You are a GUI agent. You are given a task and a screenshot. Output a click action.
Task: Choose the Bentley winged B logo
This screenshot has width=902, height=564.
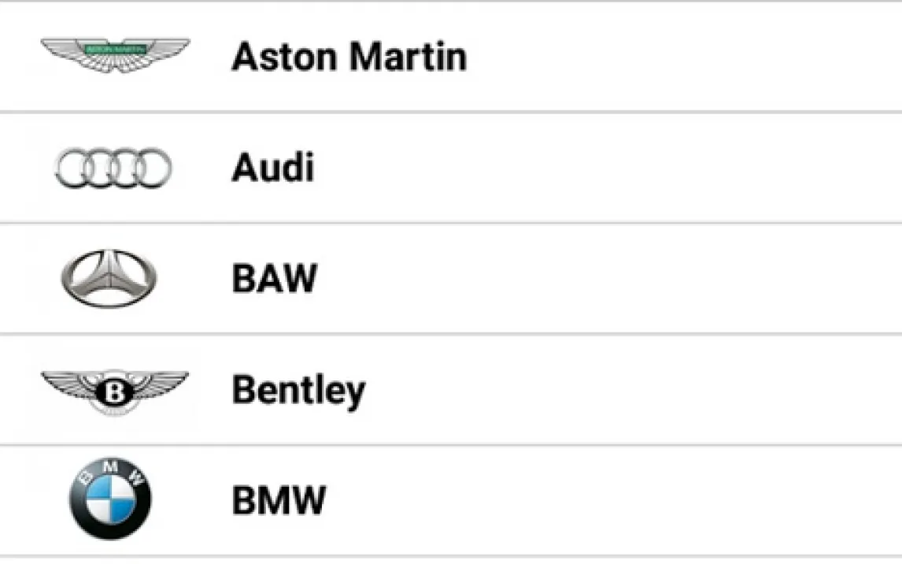[115, 390]
